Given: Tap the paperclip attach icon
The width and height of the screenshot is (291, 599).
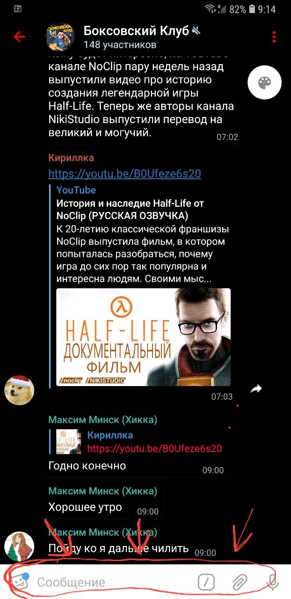Looking at the screenshot, I should click(240, 582).
